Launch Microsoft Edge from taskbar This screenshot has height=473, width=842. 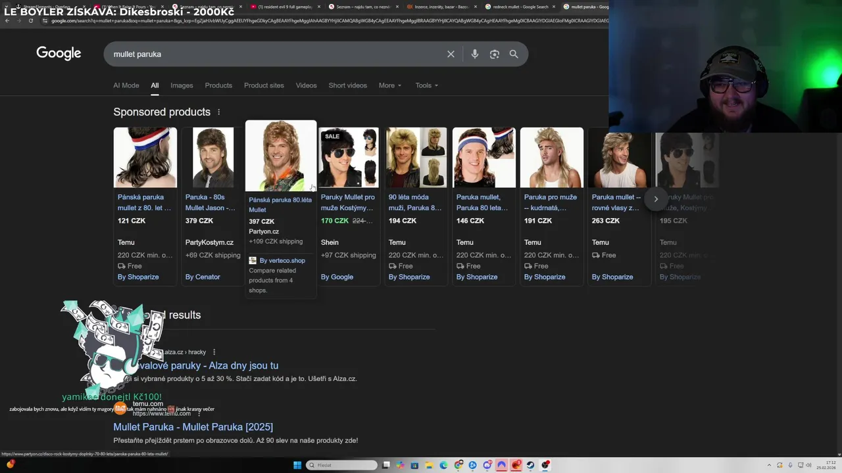pyautogui.click(x=444, y=465)
